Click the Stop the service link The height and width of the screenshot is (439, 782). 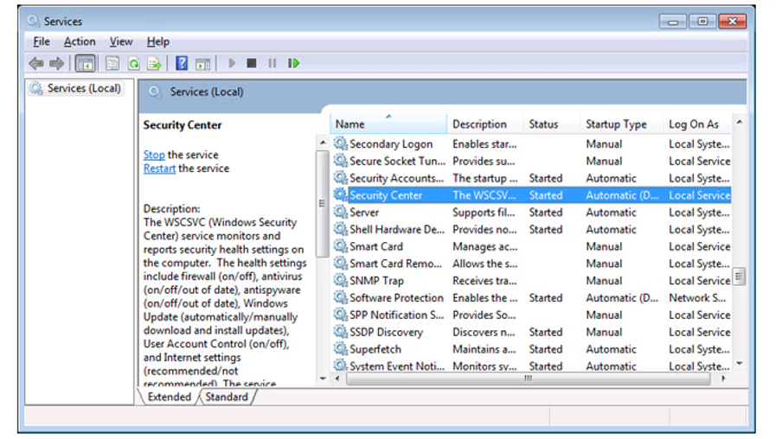coord(154,155)
